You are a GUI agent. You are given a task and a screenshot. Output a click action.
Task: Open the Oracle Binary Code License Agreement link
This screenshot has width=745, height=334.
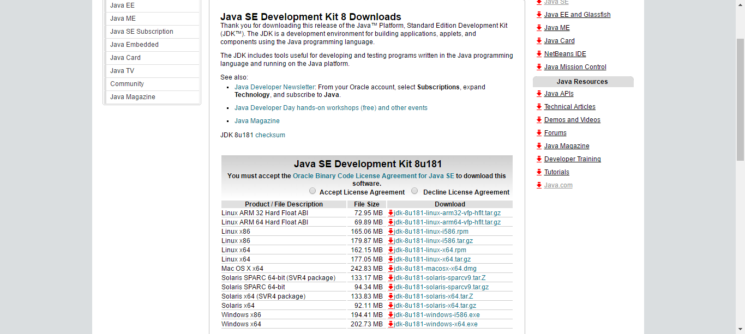(x=373, y=176)
